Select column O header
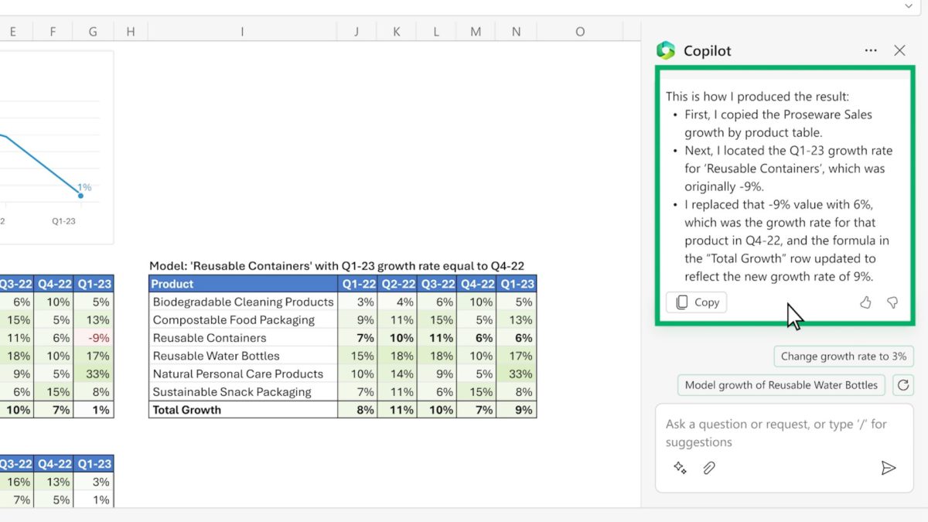 [x=580, y=32]
